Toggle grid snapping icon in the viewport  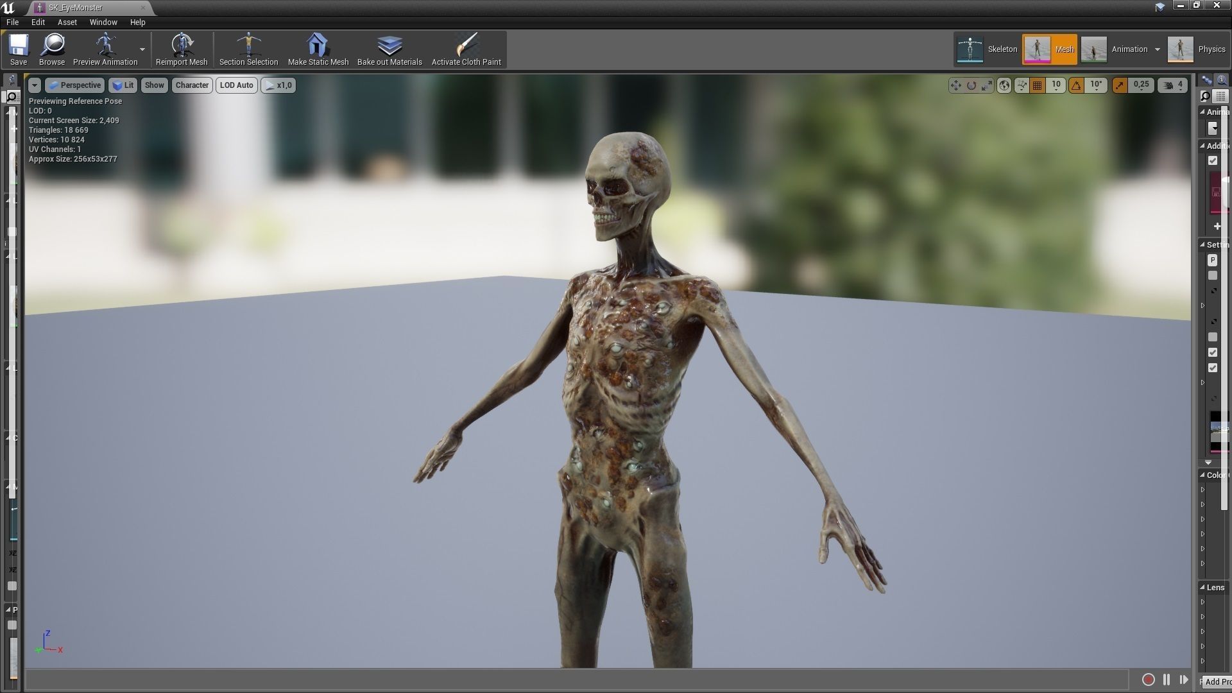coord(1037,85)
